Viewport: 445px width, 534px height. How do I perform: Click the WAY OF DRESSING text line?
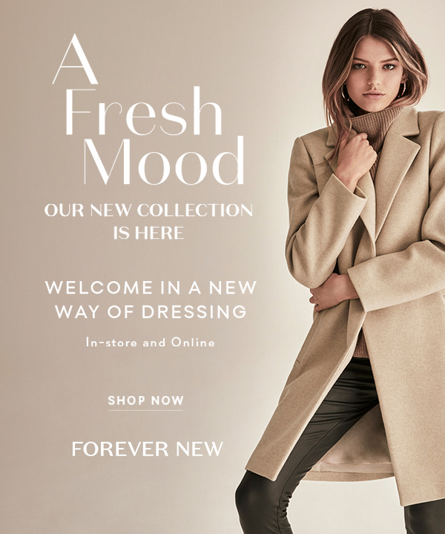[151, 311]
